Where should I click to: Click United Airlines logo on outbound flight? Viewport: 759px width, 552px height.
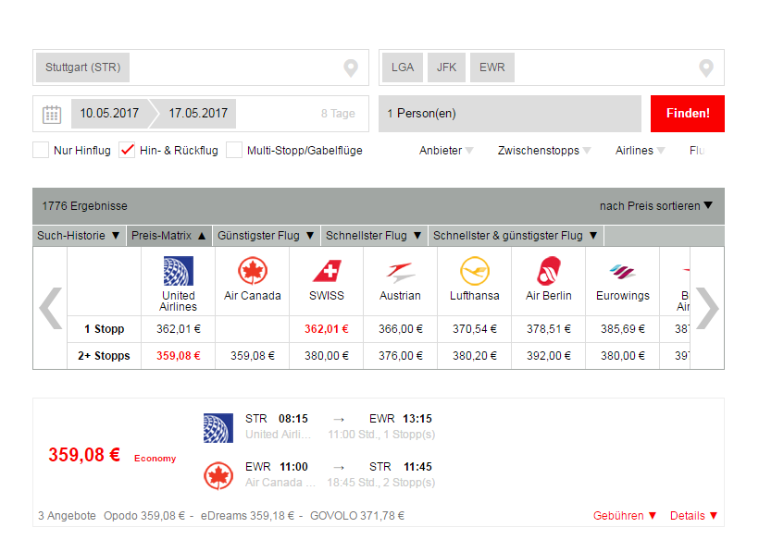pyautogui.click(x=218, y=428)
